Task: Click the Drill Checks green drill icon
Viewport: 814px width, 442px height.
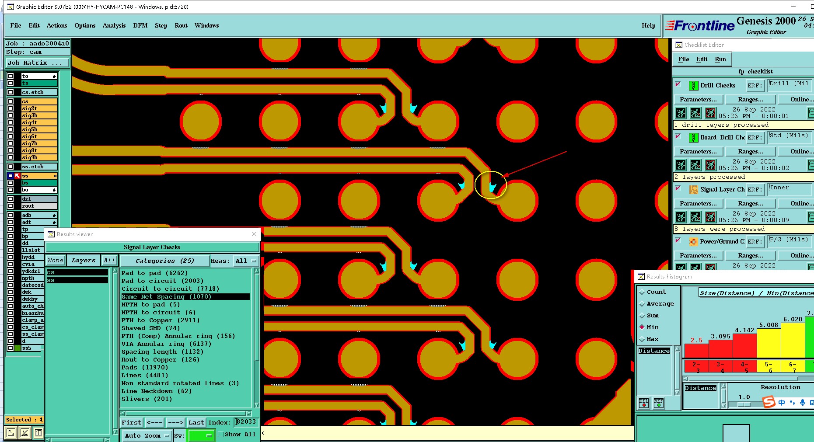Action: [x=693, y=86]
